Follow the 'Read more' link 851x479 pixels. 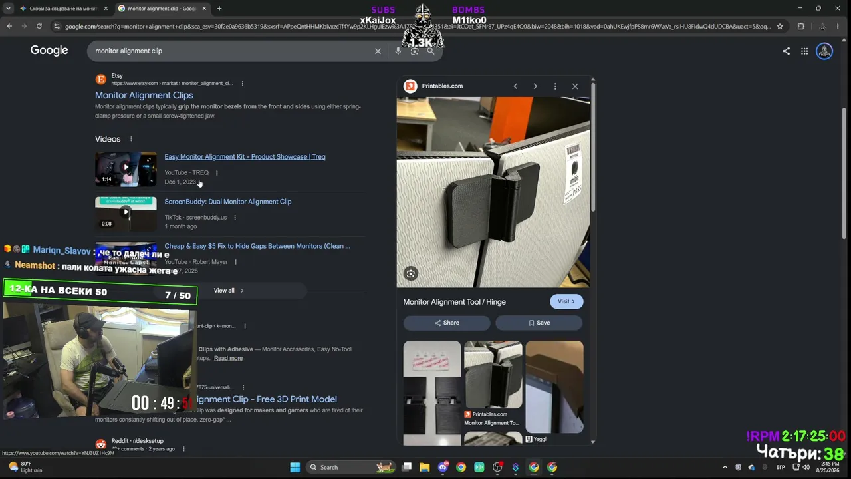[x=228, y=358]
